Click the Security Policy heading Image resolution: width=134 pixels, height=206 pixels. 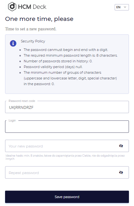tap(33, 41)
